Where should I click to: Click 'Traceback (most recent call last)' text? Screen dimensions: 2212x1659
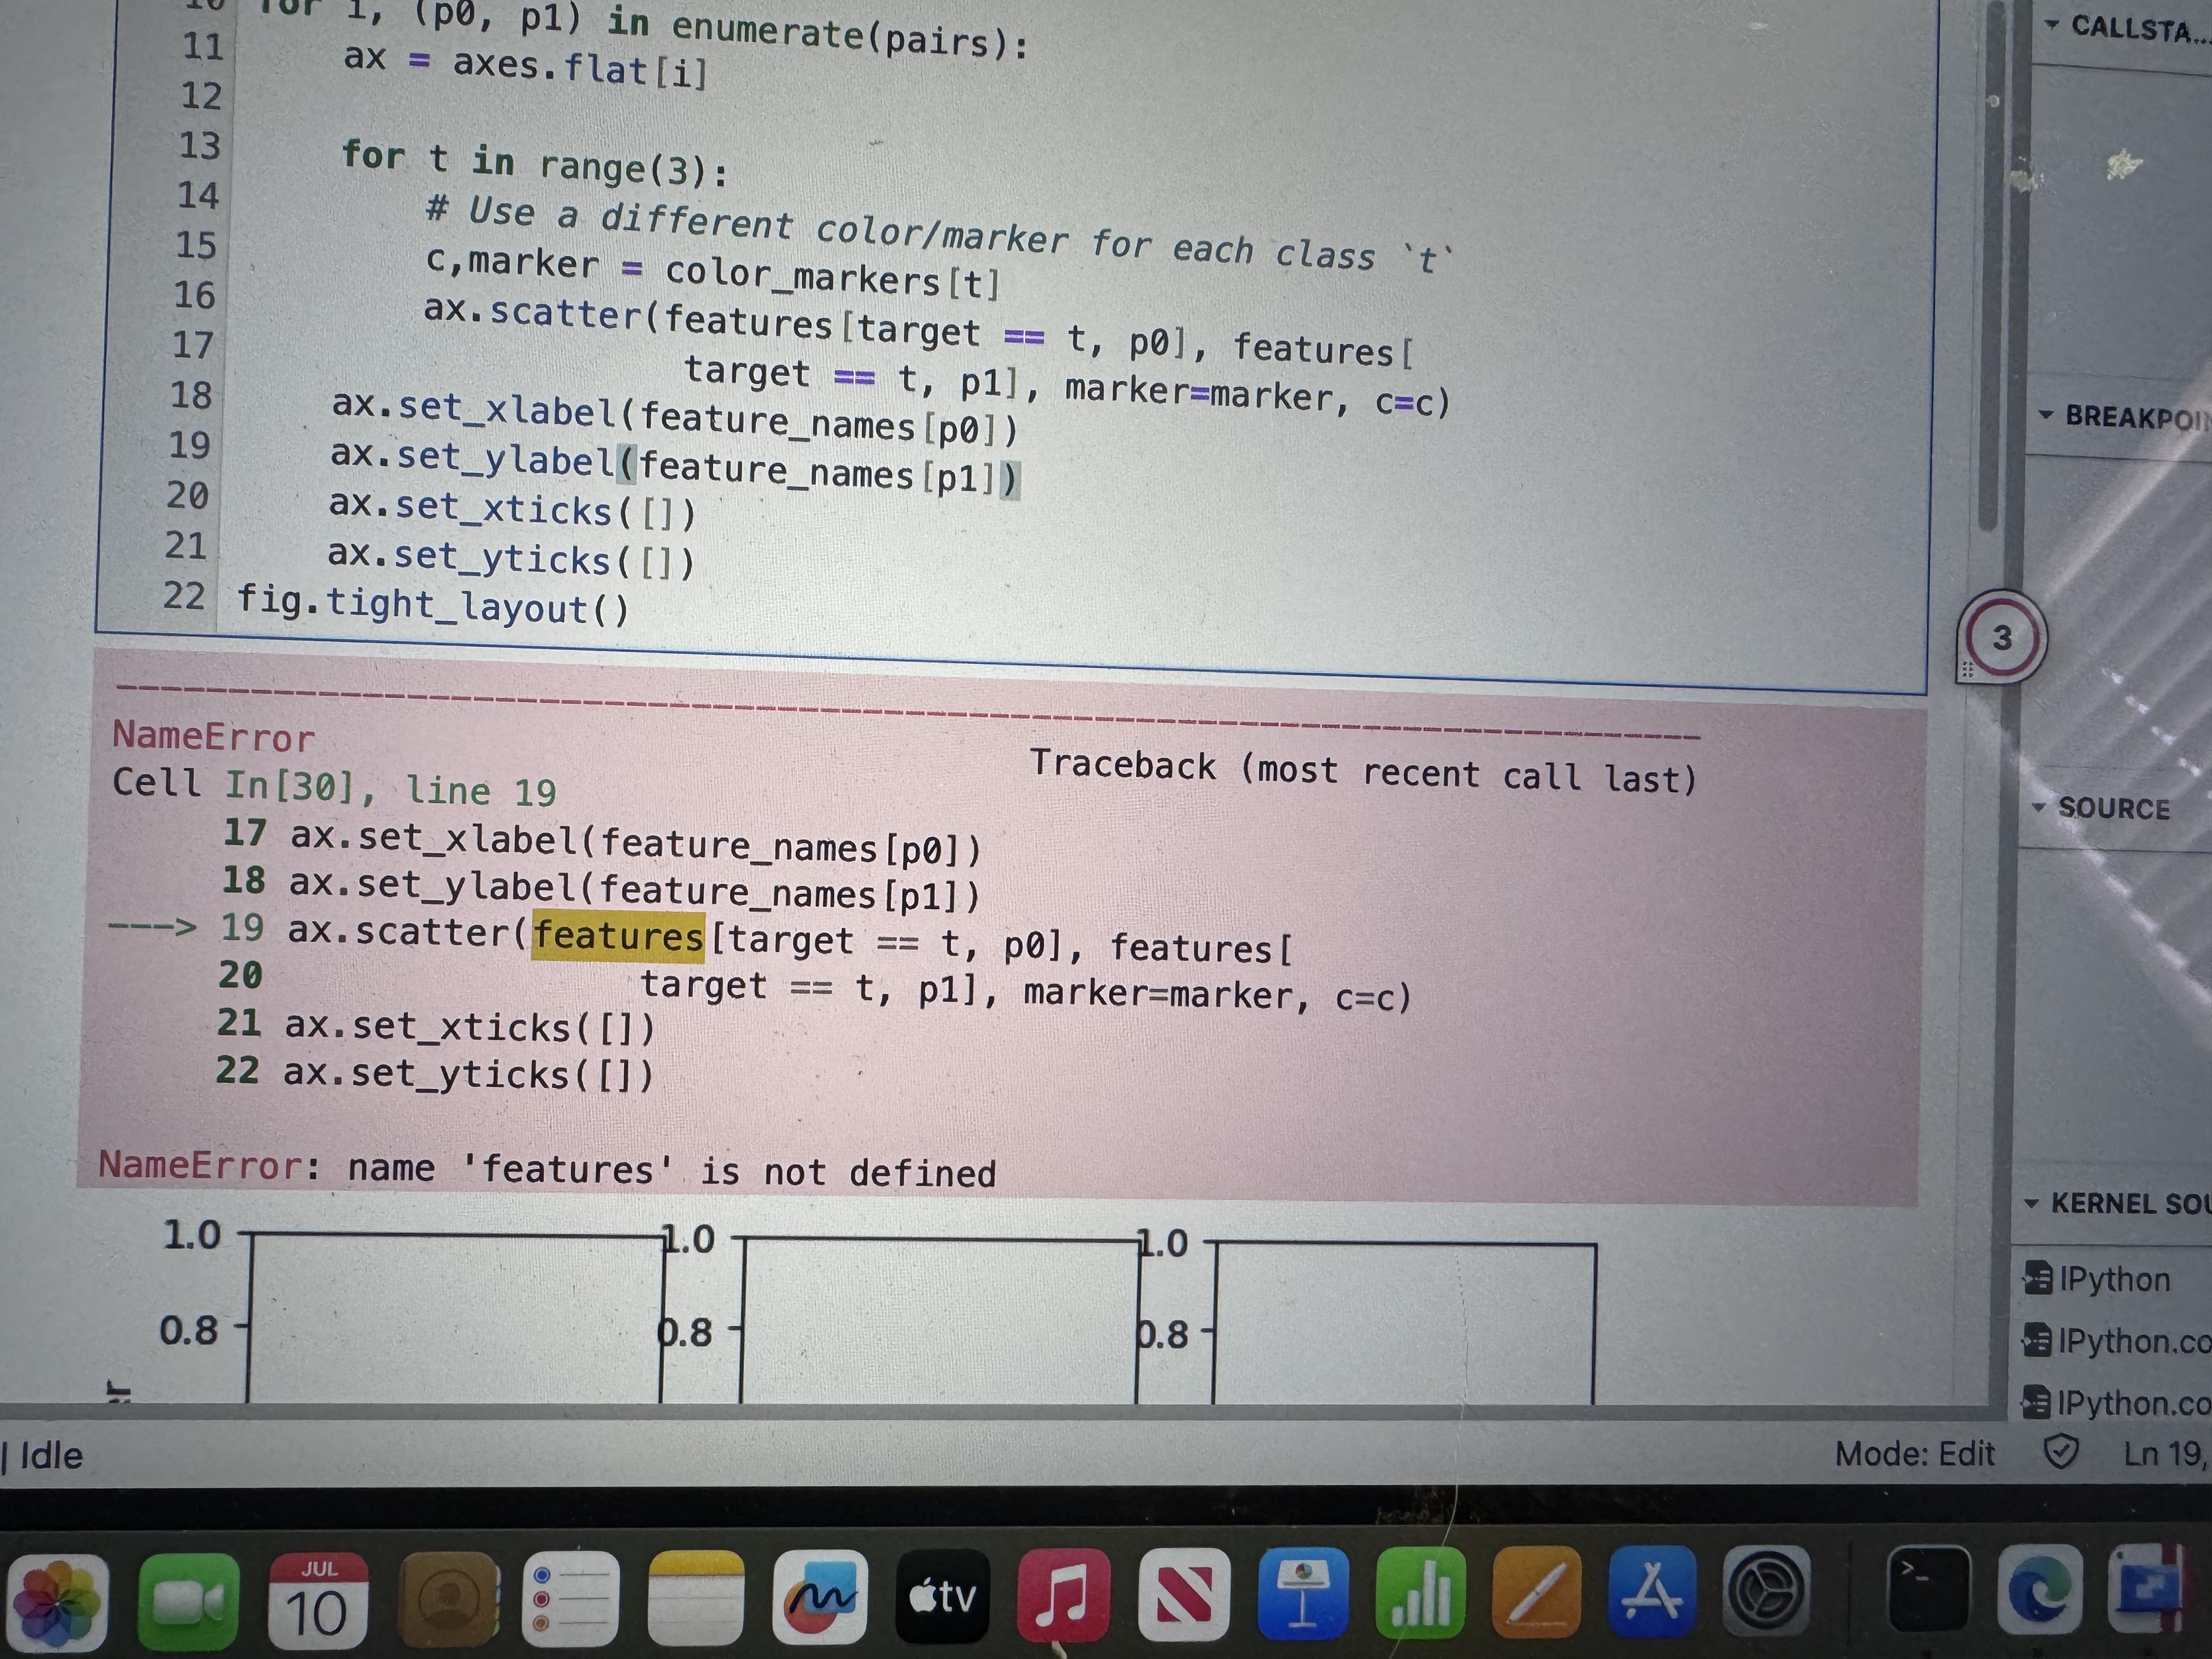[1364, 770]
